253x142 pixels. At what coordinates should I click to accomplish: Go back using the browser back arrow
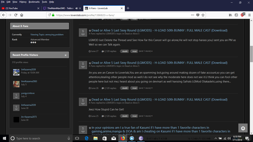(x=4, y=15)
